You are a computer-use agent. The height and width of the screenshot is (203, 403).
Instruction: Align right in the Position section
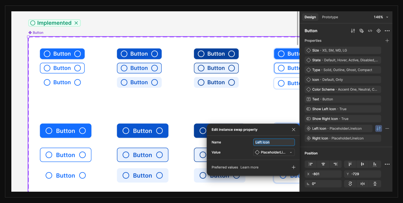pos(335,164)
